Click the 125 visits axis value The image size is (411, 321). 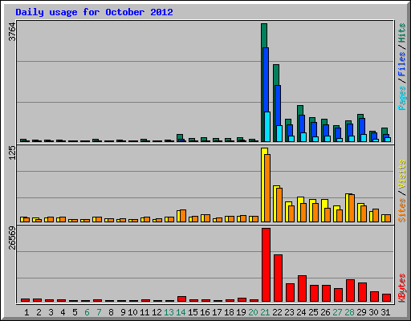12,153
